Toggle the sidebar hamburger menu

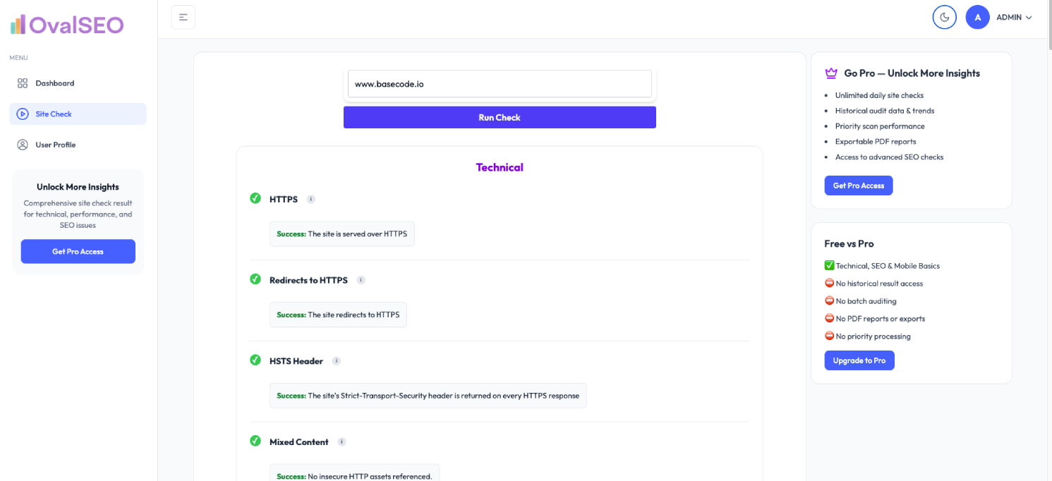[183, 17]
